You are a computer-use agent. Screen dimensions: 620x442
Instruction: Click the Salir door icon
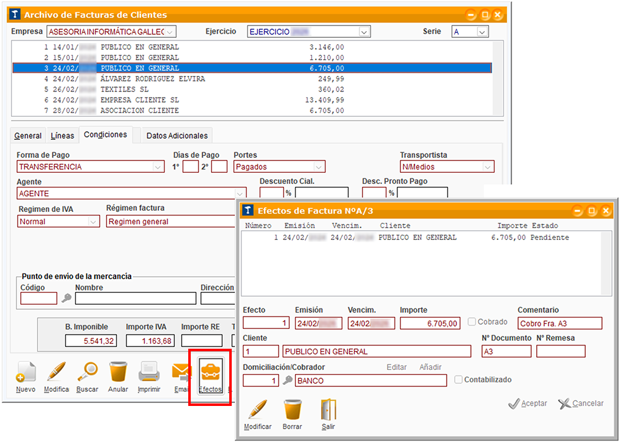point(328,410)
